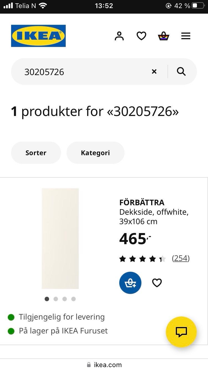Open the FÖRBÄTTRA product title link
This screenshot has width=208, height=371.
click(x=142, y=202)
